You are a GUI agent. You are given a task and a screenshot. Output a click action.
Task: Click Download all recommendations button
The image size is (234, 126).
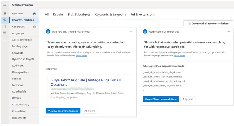208,24
